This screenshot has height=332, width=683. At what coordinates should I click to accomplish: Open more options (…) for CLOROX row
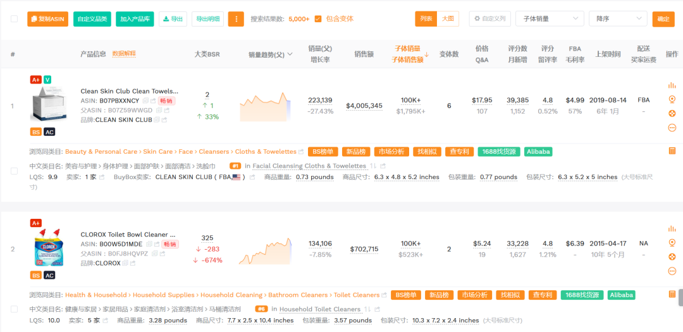[672, 271]
